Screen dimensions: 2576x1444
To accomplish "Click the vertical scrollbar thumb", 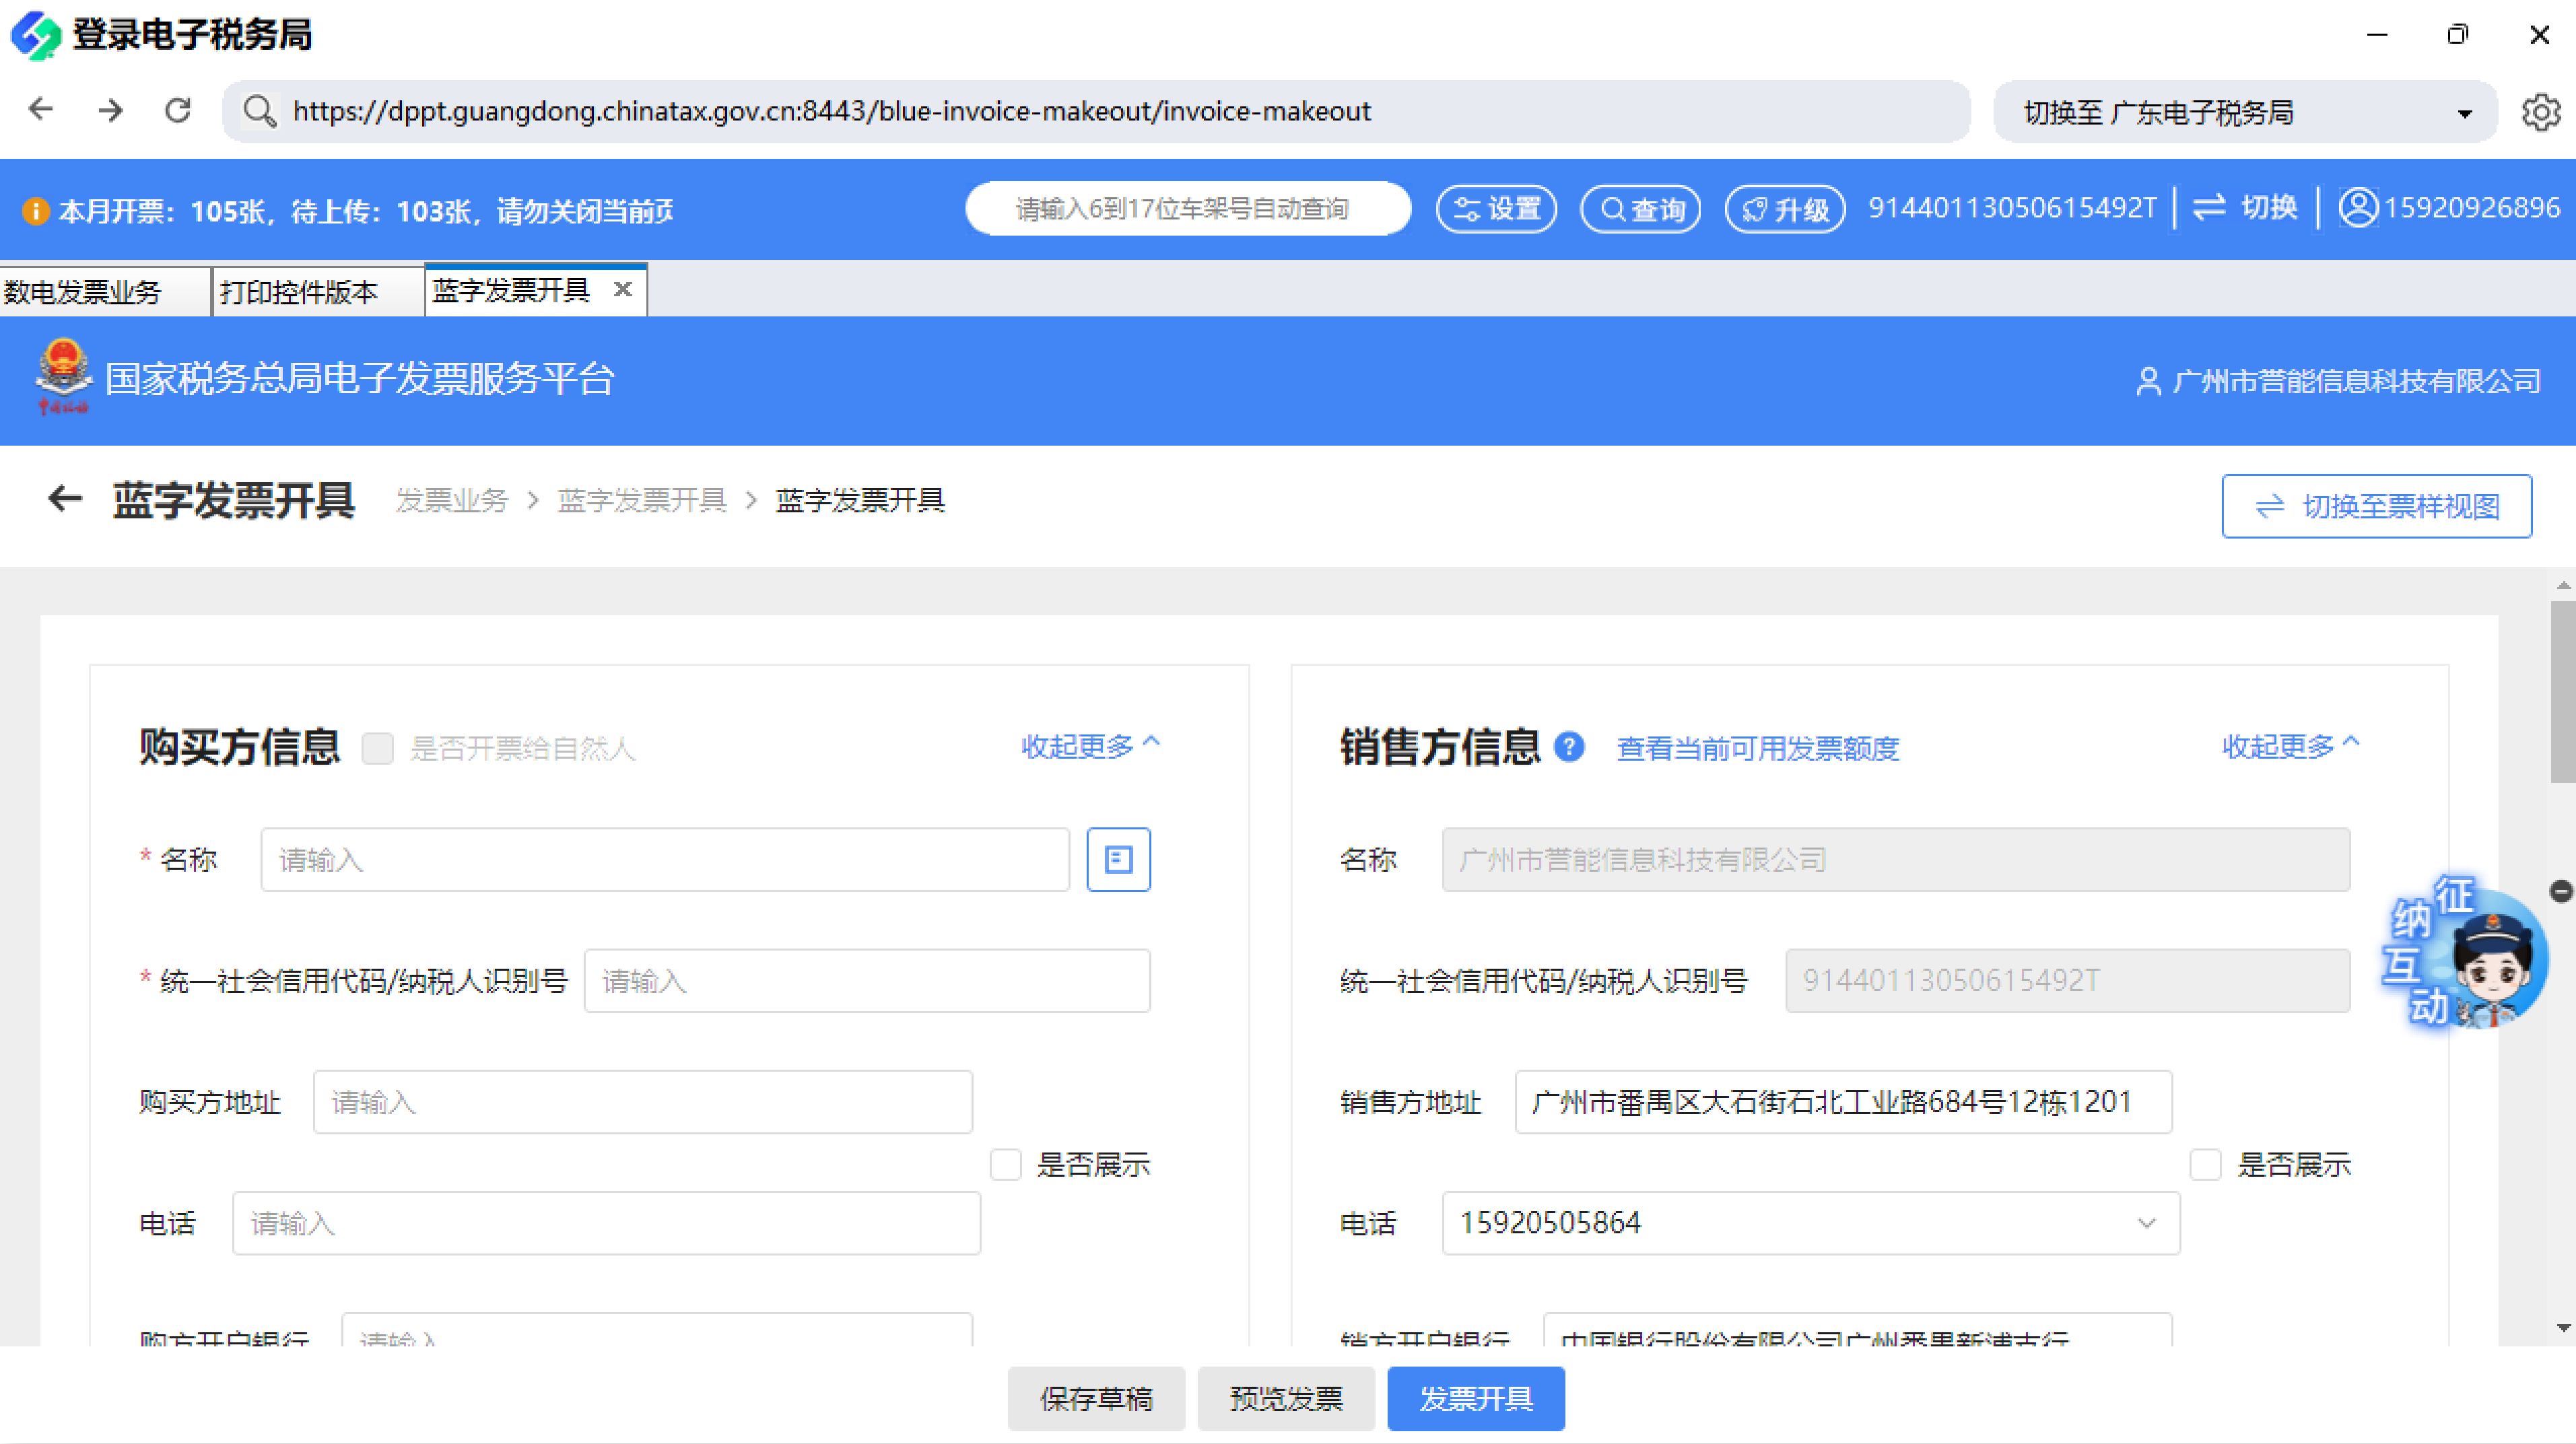I will 2562,692.
